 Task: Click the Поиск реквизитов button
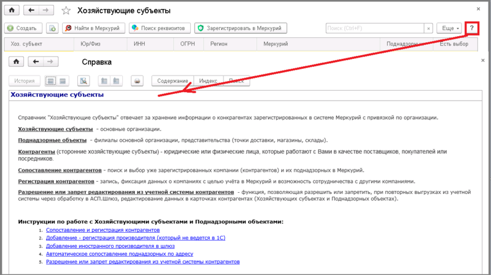point(160,28)
